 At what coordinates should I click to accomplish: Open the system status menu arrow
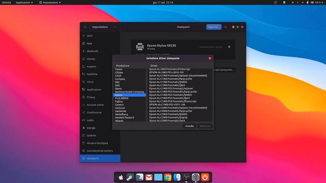pos(323,3)
